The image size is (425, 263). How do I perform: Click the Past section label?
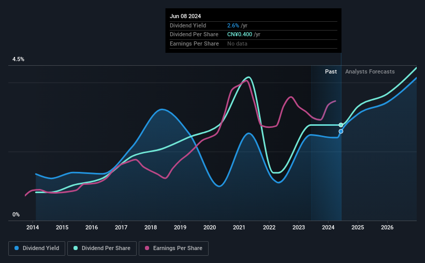point(331,71)
